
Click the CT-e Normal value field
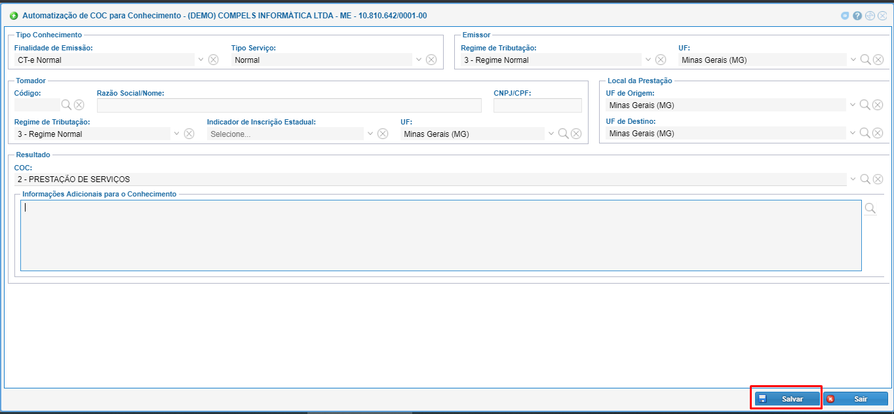[x=104, y=60]
